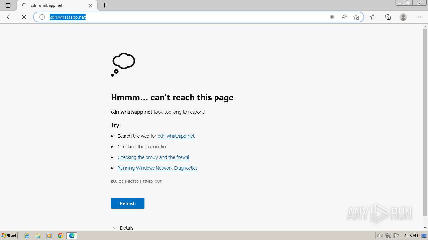The height and width of the screenshot is (240, 428).
Task: Expand the Details section chevron
Action: 115,228
